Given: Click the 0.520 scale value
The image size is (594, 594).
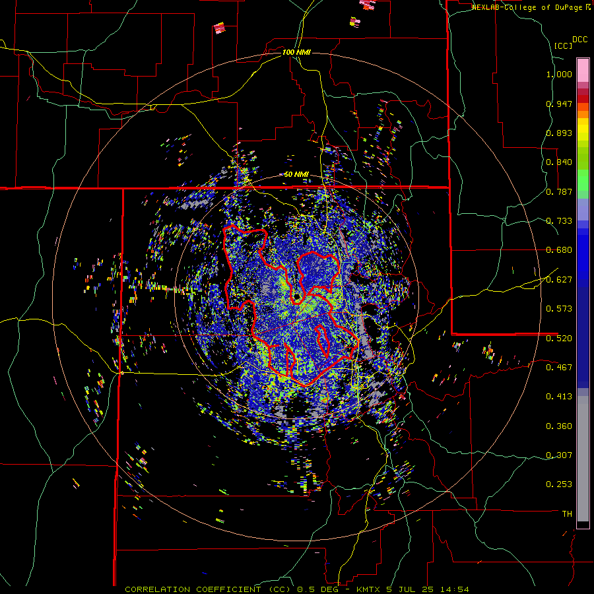Looking at the screenshot, I should point(559,338).
